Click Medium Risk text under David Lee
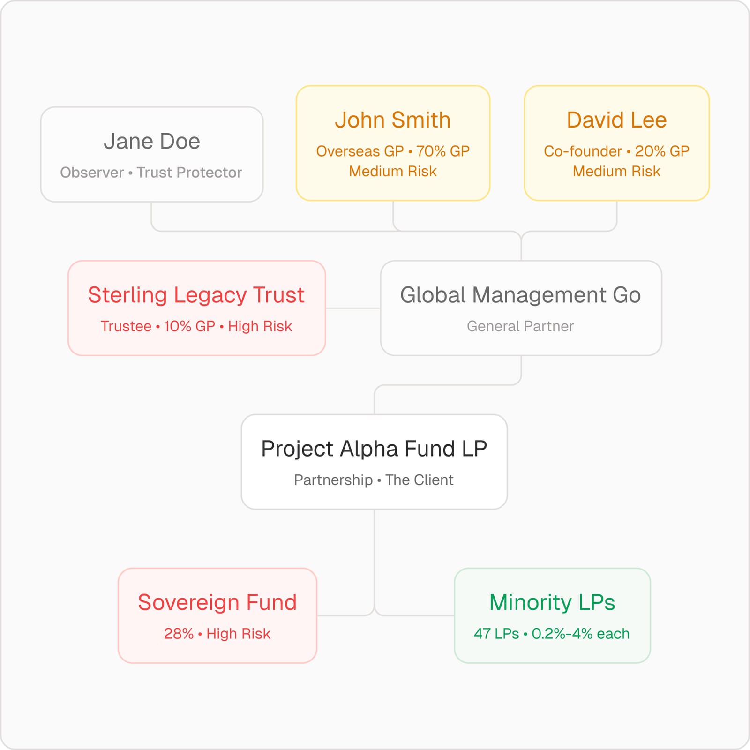 point(616,171)
